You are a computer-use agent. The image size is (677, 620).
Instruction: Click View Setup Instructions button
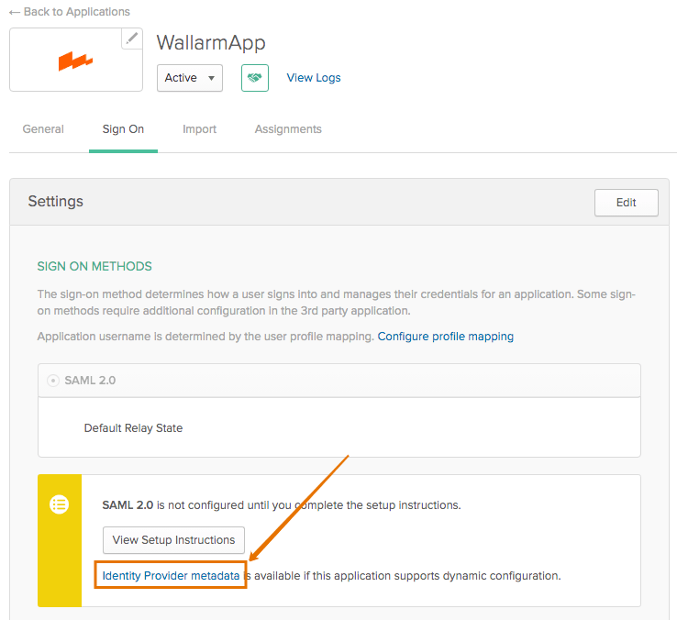(x=173, y=539)
